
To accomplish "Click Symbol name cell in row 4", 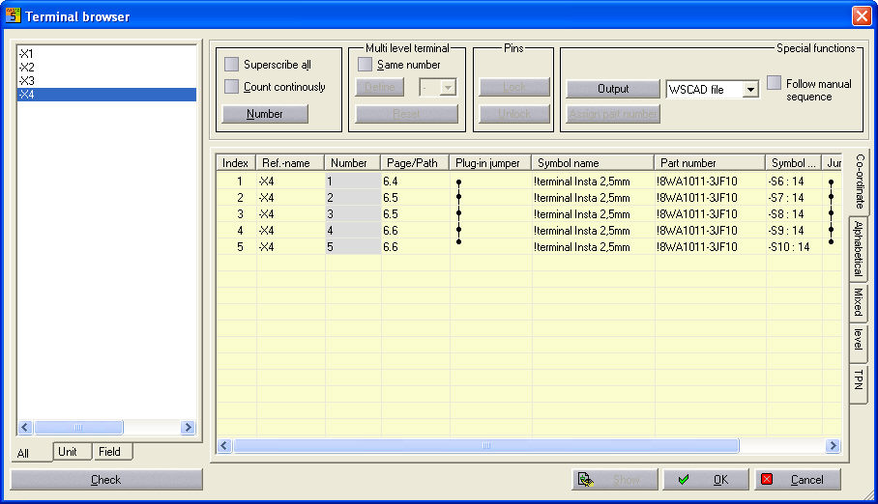I will pyautogui.click(x=593, y=231).
